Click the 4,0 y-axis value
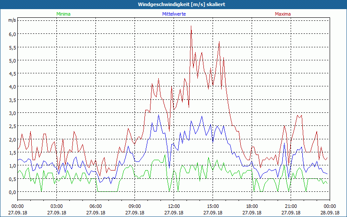This screenshot has height=217, width=347. (x=13, y=87)
